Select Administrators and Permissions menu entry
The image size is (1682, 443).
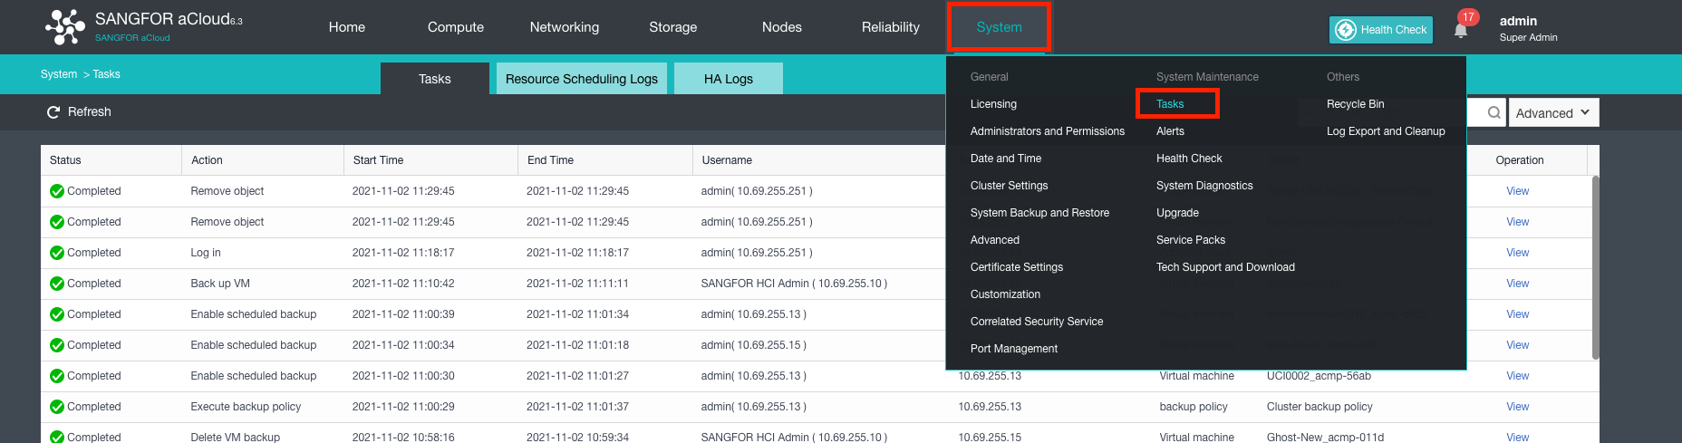click(1048, 131)
